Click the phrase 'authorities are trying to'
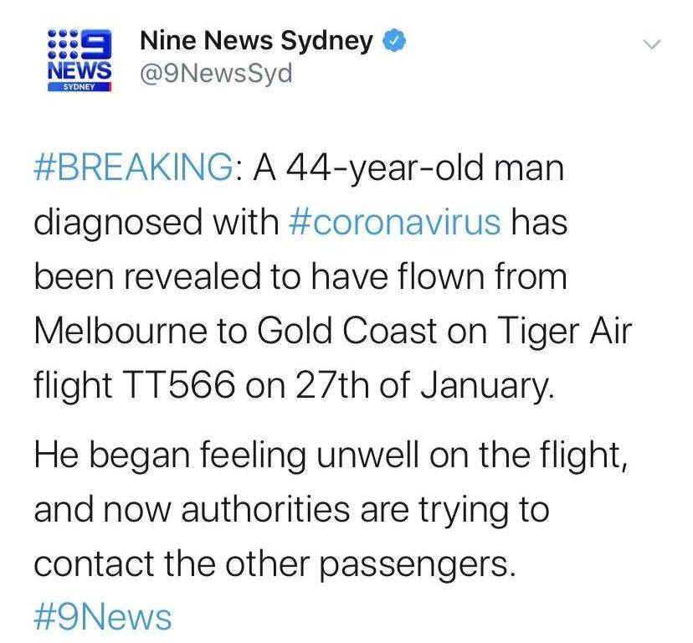The width and height of the screenshot is (693, 643). tap(365, 510)
